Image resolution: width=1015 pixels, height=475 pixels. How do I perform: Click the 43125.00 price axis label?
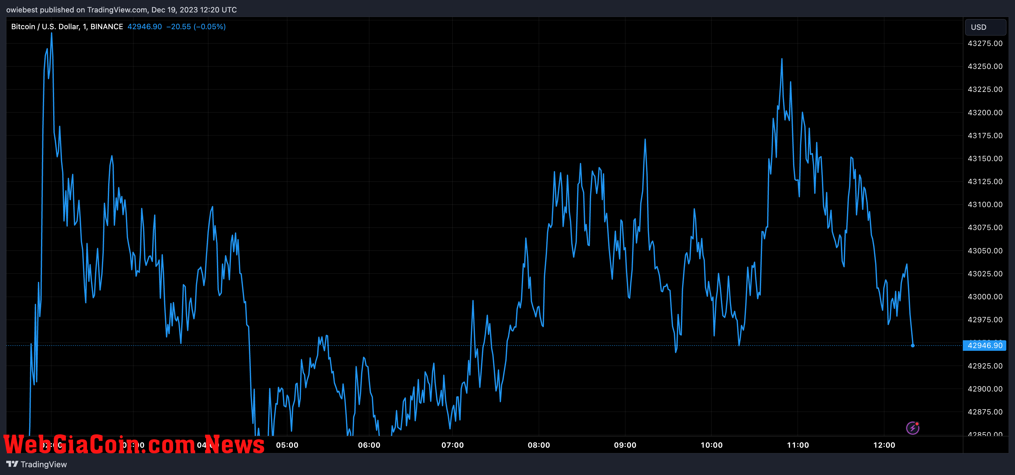coord(985,181)
